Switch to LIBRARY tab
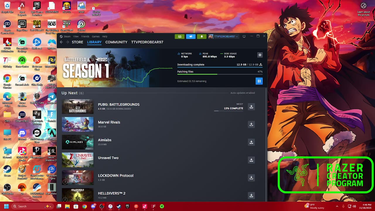The height and width of the screenshot is (211, 375). [94, 42]
